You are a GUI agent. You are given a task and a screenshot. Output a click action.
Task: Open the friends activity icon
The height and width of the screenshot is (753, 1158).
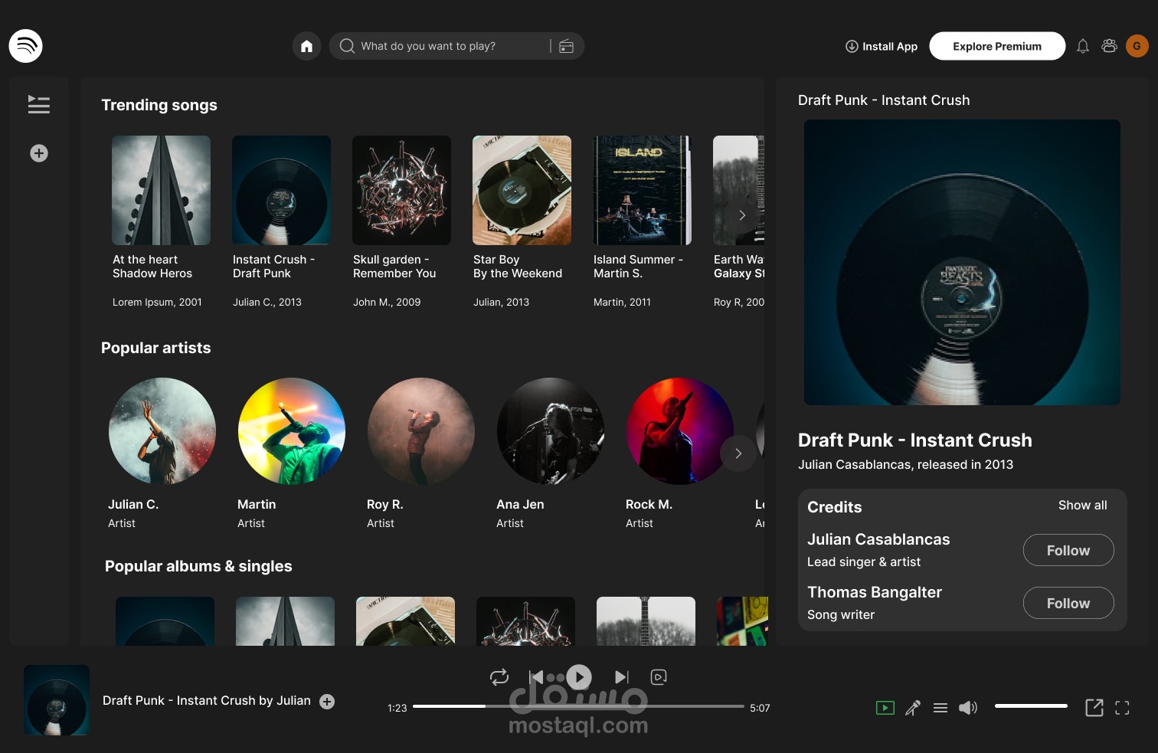coord(1109,46)
